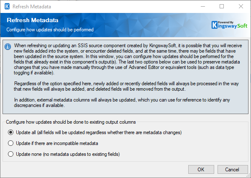Click the Powered By KingswaySoft logo

pyautogui.click(x=229, y=25)
